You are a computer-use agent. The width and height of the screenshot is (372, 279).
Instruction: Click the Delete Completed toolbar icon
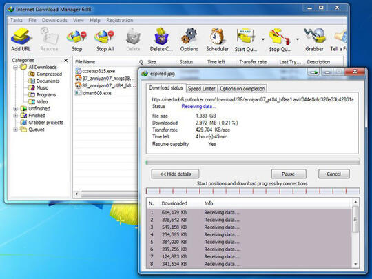click(x=161, y=39)
